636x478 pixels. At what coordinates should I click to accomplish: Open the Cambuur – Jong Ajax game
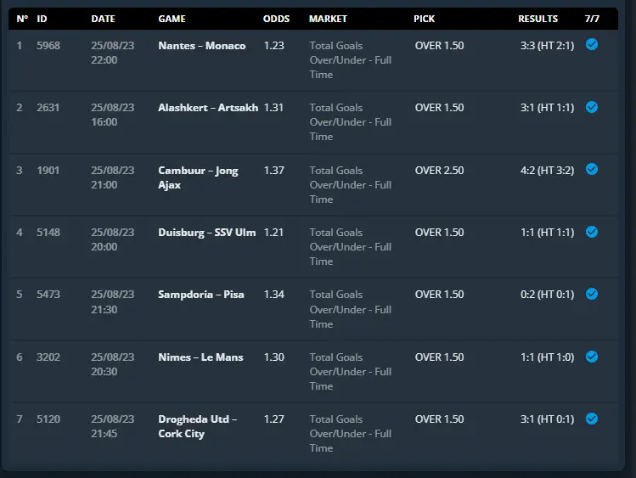198,177
